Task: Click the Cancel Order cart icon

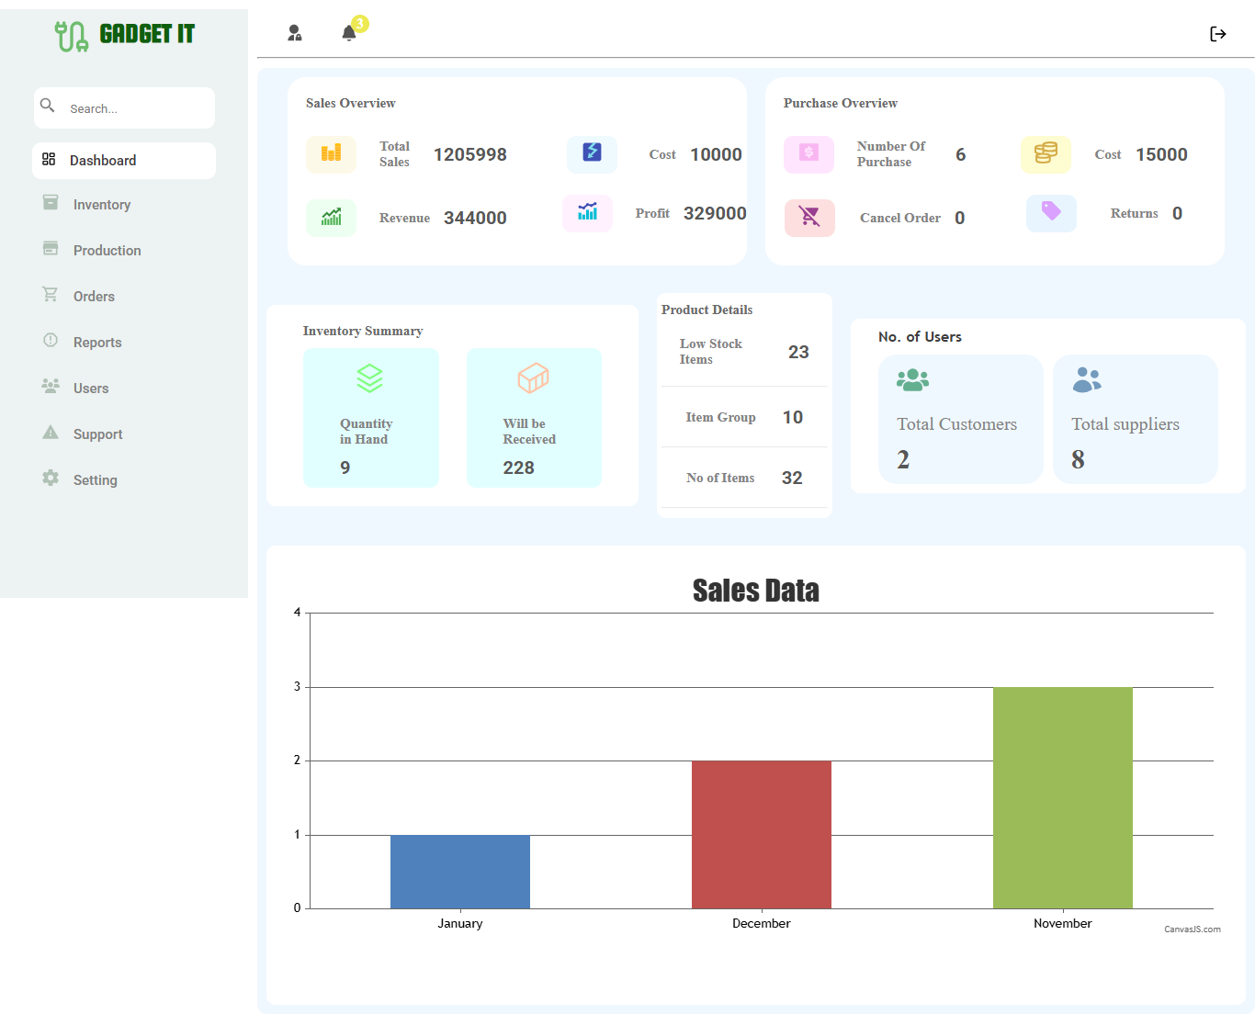Action: tap(808, 218)
